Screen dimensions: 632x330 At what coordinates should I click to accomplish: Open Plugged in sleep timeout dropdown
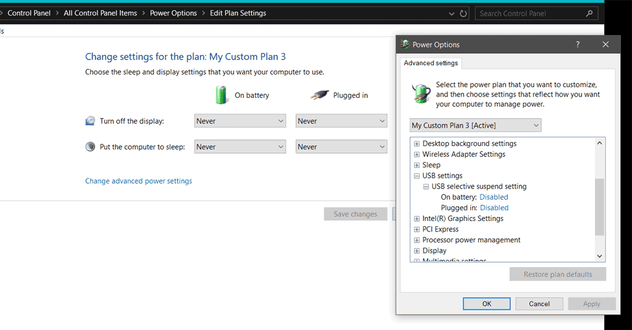341,147
